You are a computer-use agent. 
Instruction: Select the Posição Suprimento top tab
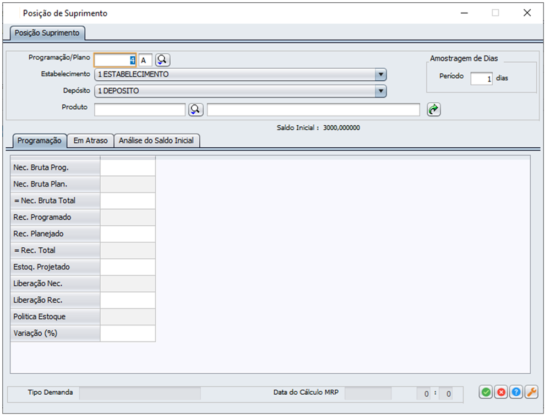[47, 33]
